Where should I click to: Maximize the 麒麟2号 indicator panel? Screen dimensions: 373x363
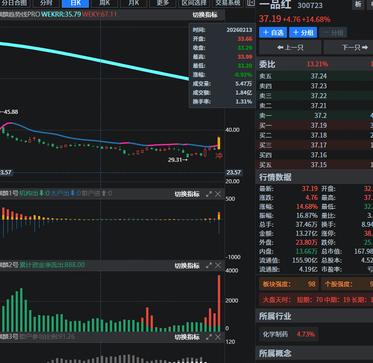(x=209, y=265)
